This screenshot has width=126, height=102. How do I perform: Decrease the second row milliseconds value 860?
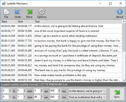point(59,98)
